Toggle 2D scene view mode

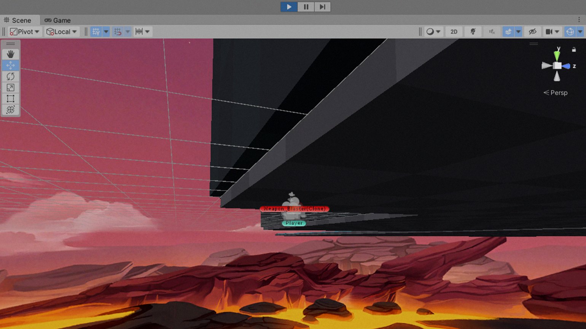[454, 32]
